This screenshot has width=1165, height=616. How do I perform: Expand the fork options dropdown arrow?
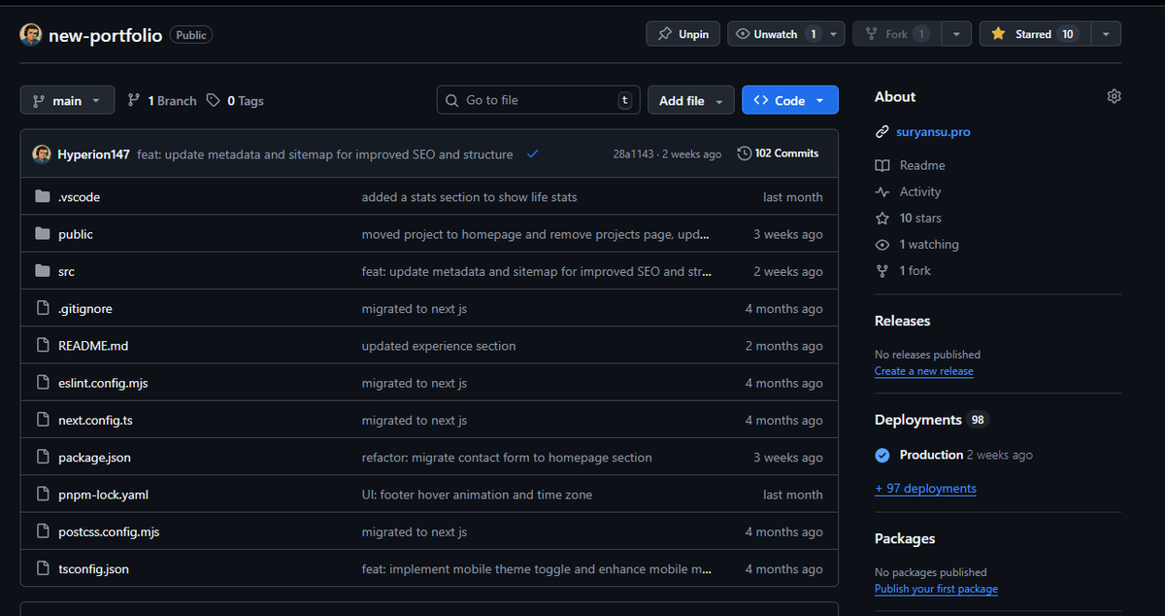click(956, 34)
